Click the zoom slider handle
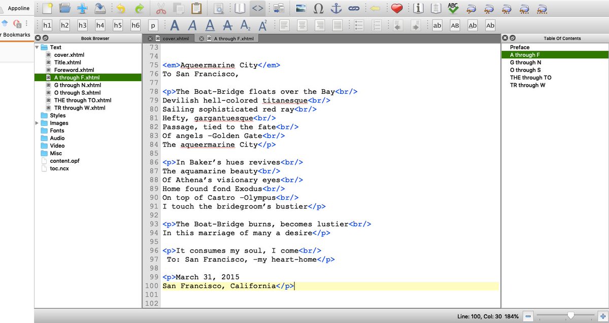This screenshot has height=323, width=609. pos(571,316)
